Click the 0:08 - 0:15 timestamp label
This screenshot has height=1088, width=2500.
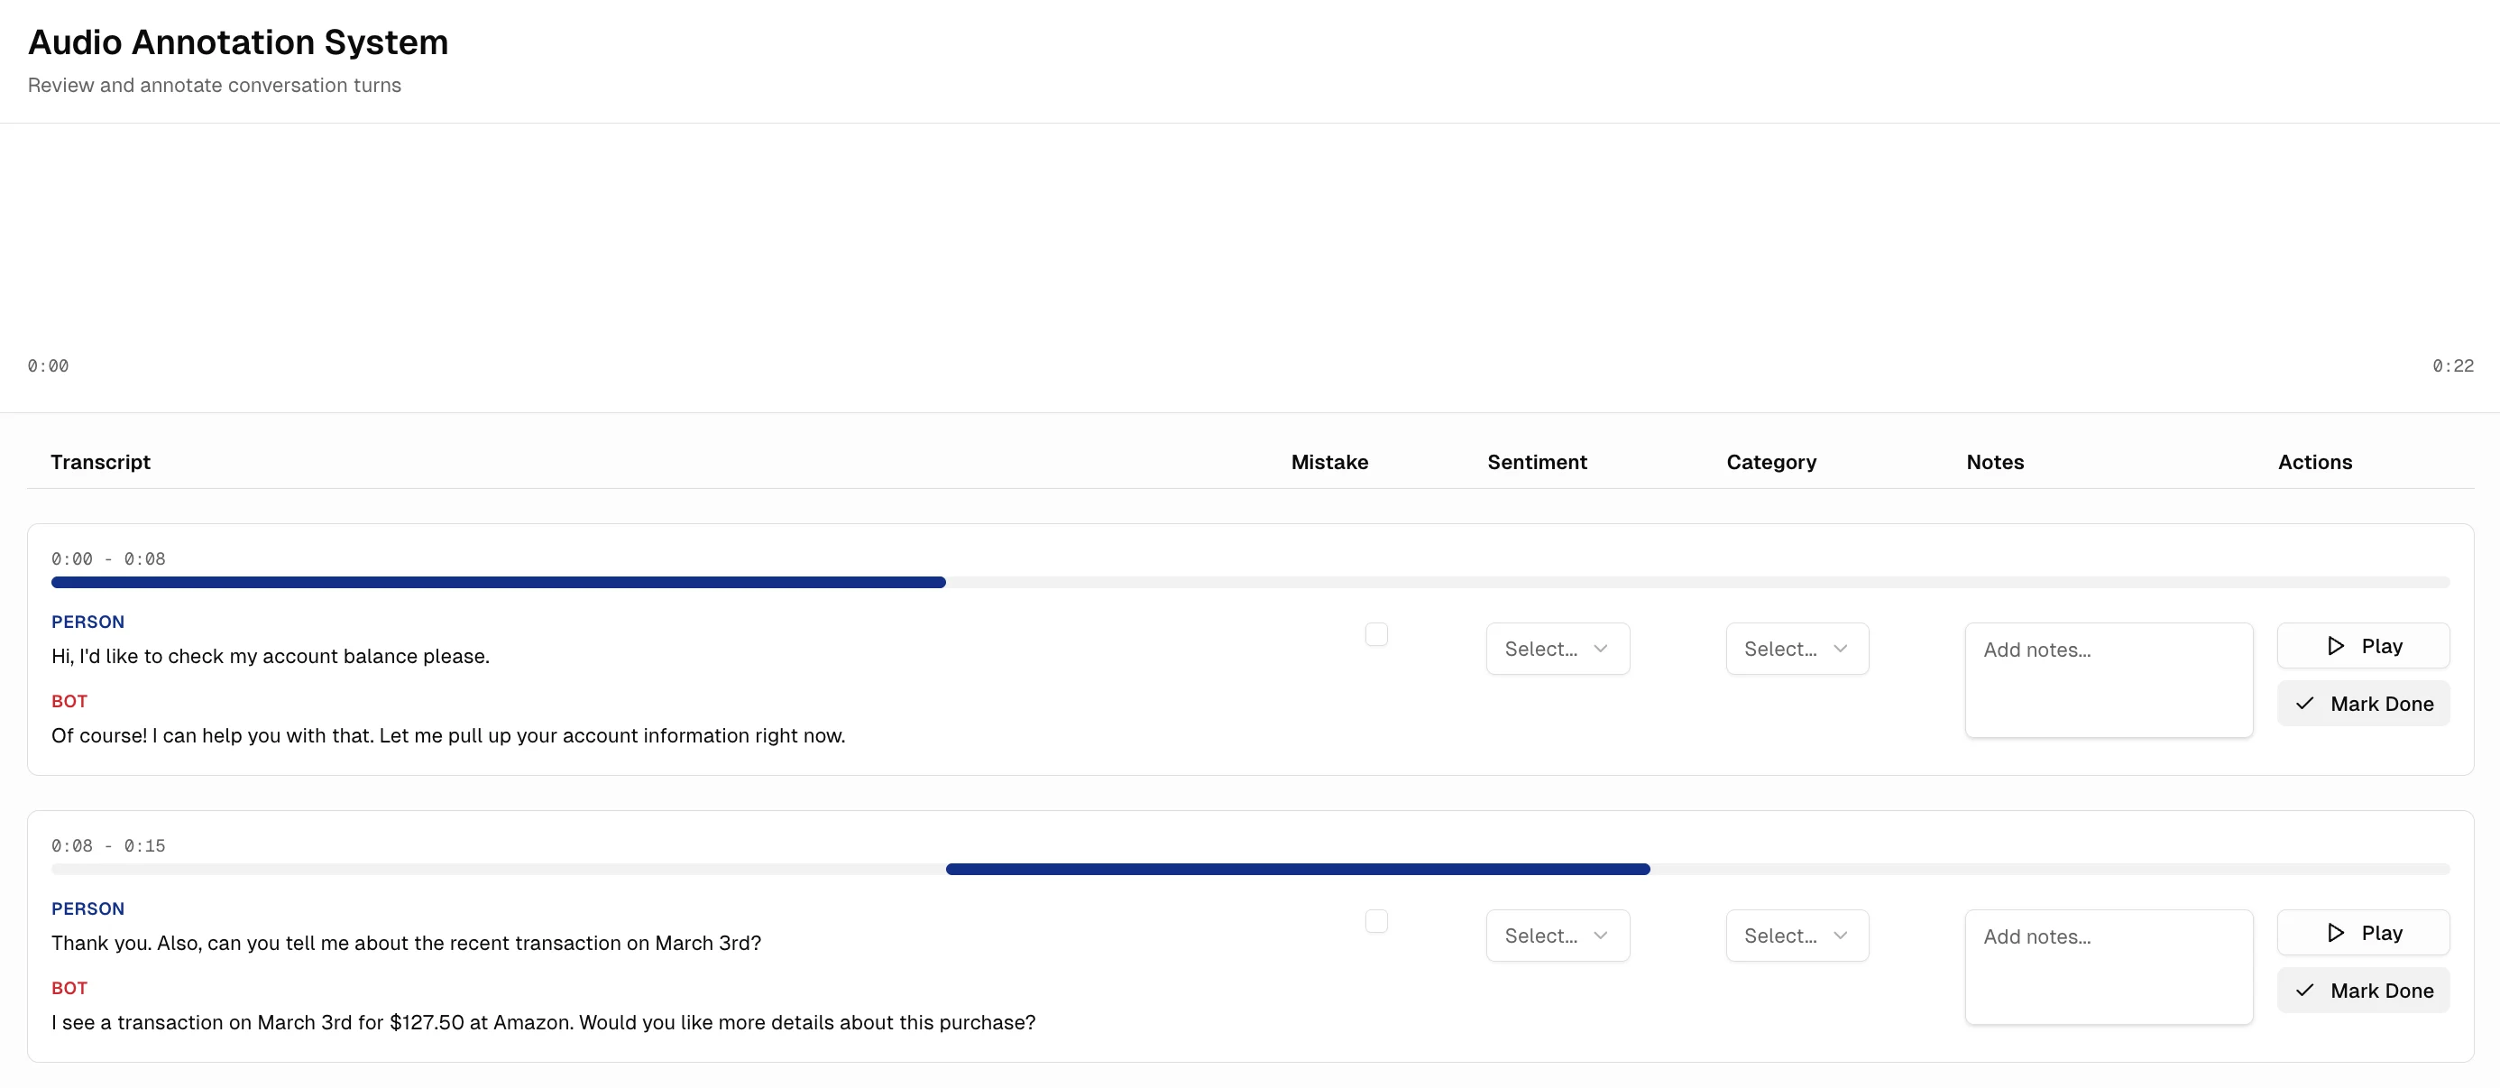pyautogui.click(x=109, y=846)
